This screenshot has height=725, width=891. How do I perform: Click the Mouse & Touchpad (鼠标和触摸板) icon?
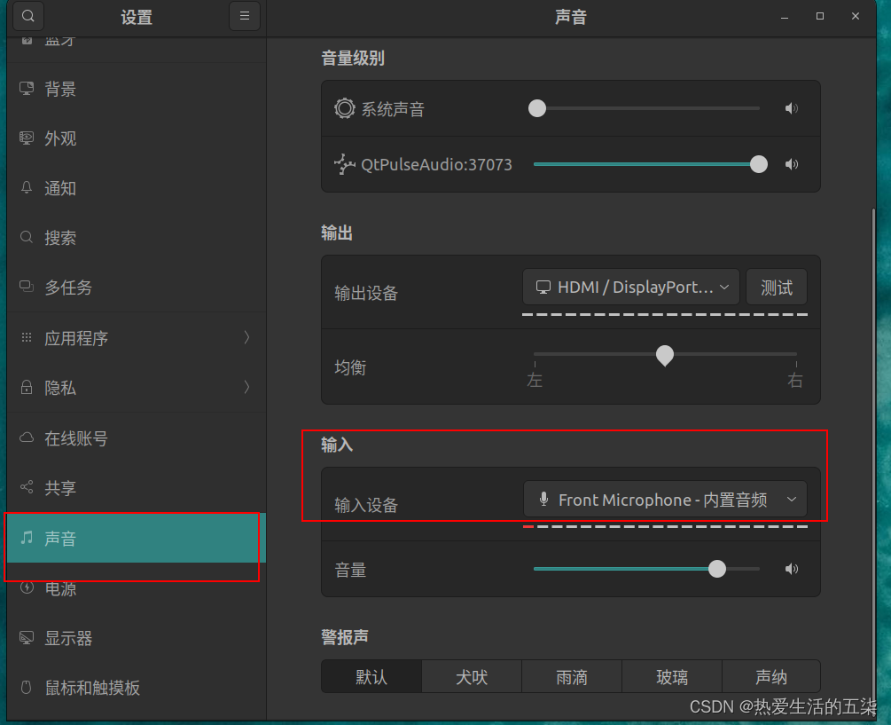point(26,687)
